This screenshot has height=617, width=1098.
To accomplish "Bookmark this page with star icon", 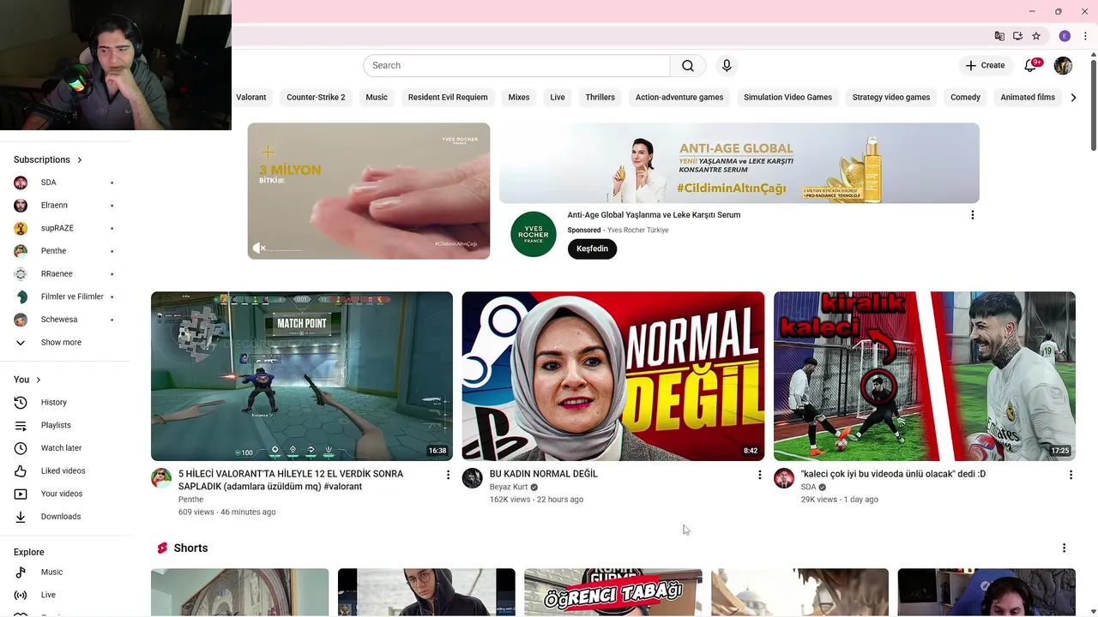I will pos(1036,36).
